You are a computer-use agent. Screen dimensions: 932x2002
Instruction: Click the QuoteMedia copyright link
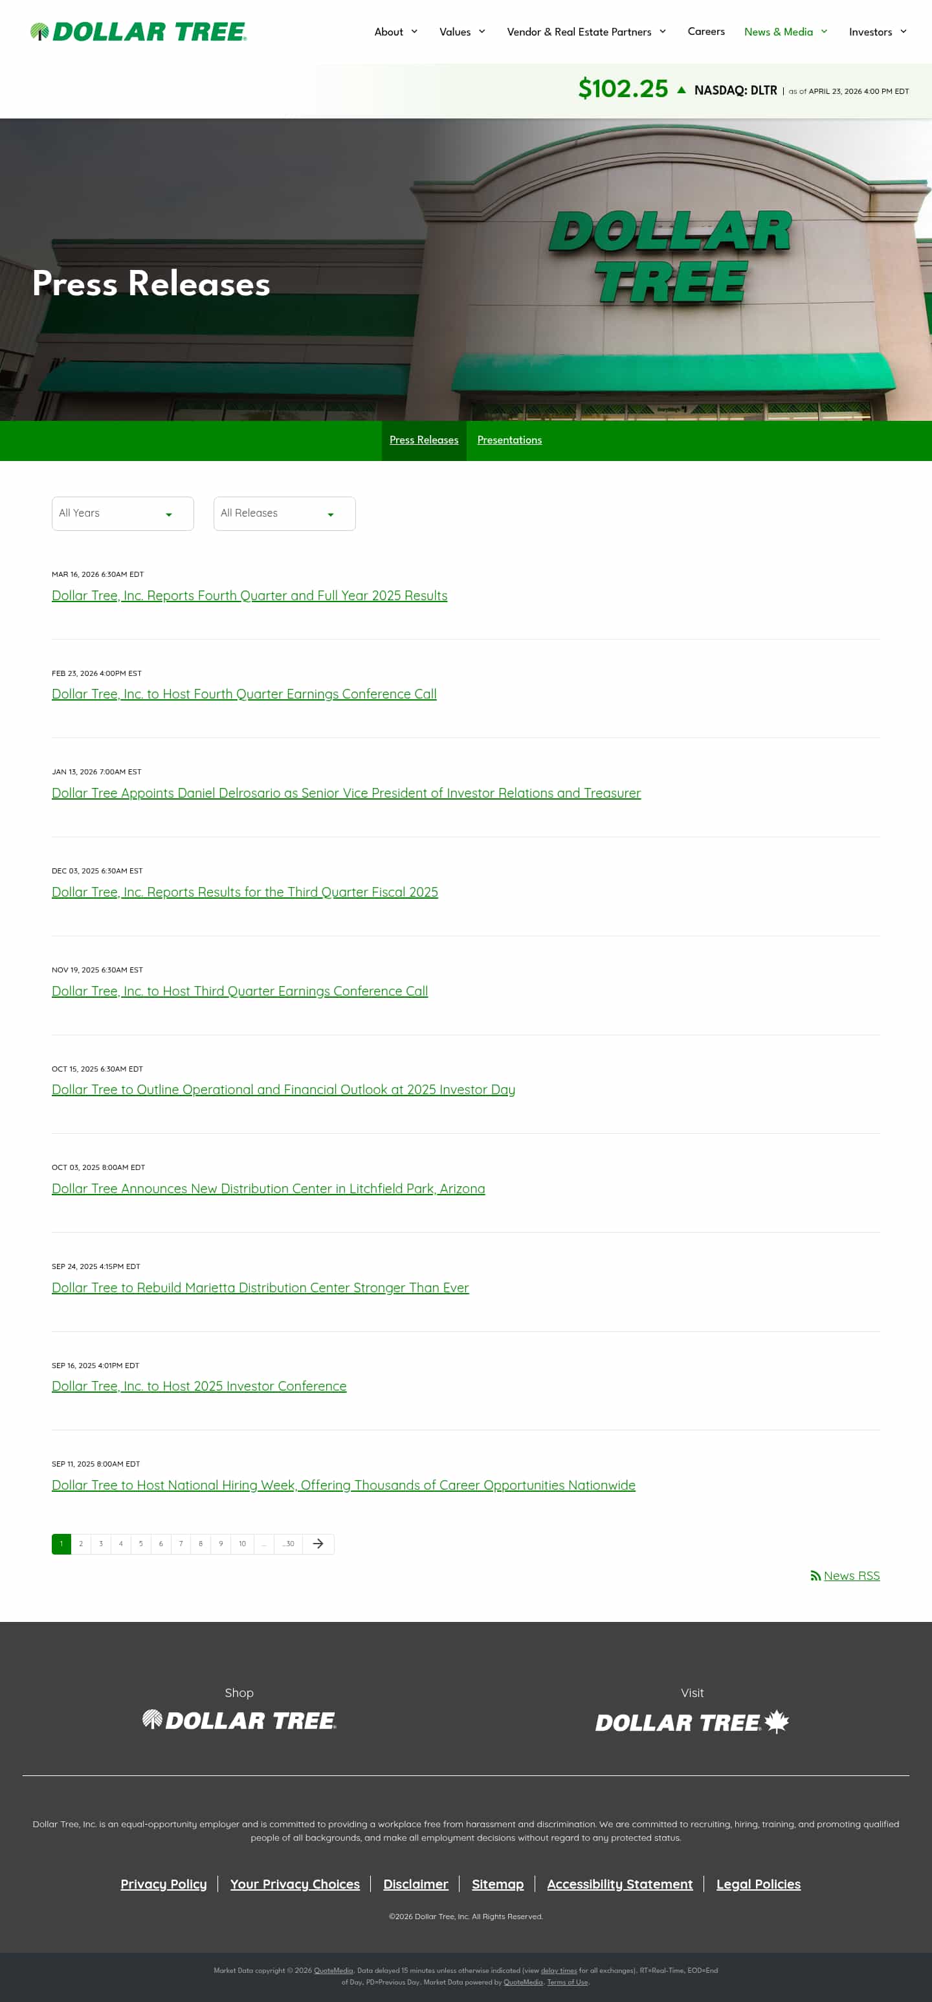[x=333, y=1970]
